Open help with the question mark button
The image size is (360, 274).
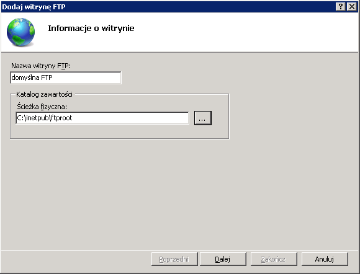click(x=341, y=6)
